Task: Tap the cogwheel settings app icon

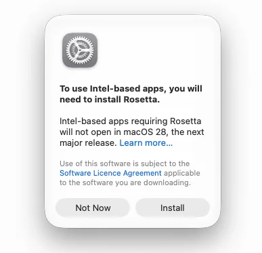Action: point(80,50)
